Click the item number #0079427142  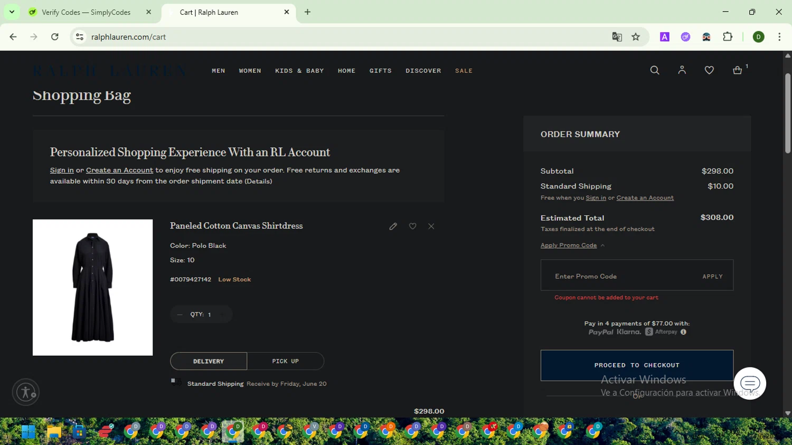191,280
